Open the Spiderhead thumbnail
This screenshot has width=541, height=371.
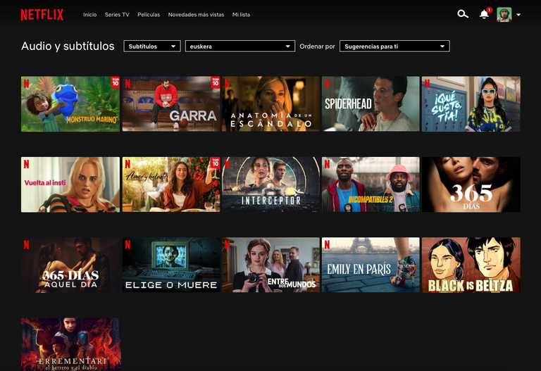[371, 103]
